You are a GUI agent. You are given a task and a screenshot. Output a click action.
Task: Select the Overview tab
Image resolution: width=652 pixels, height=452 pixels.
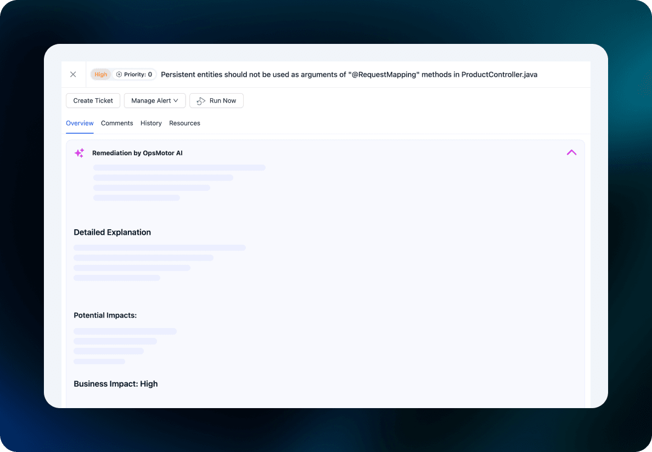click(x=80, y=123)
